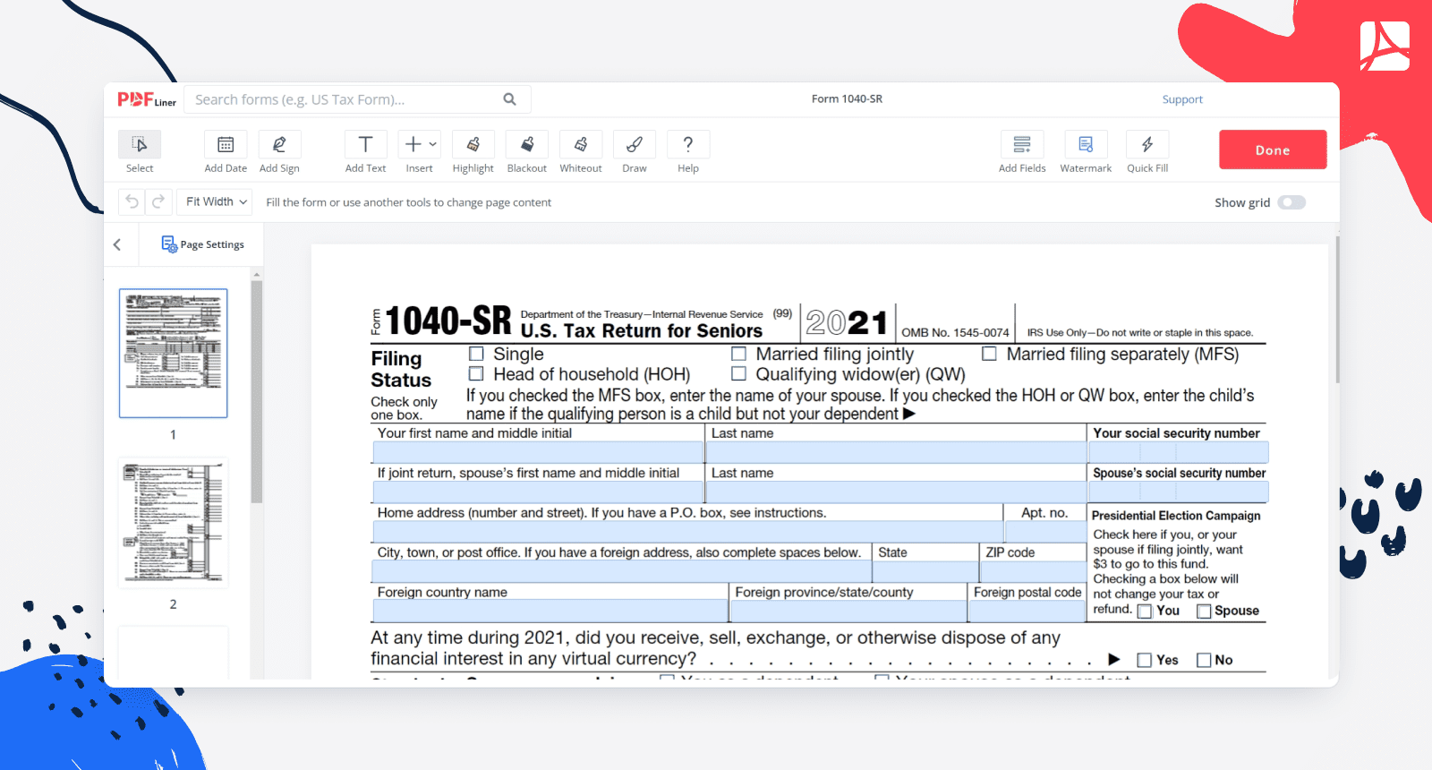1432x770 pixels.
Task: Check the Yes virtual currency box
Action: 1144,660
